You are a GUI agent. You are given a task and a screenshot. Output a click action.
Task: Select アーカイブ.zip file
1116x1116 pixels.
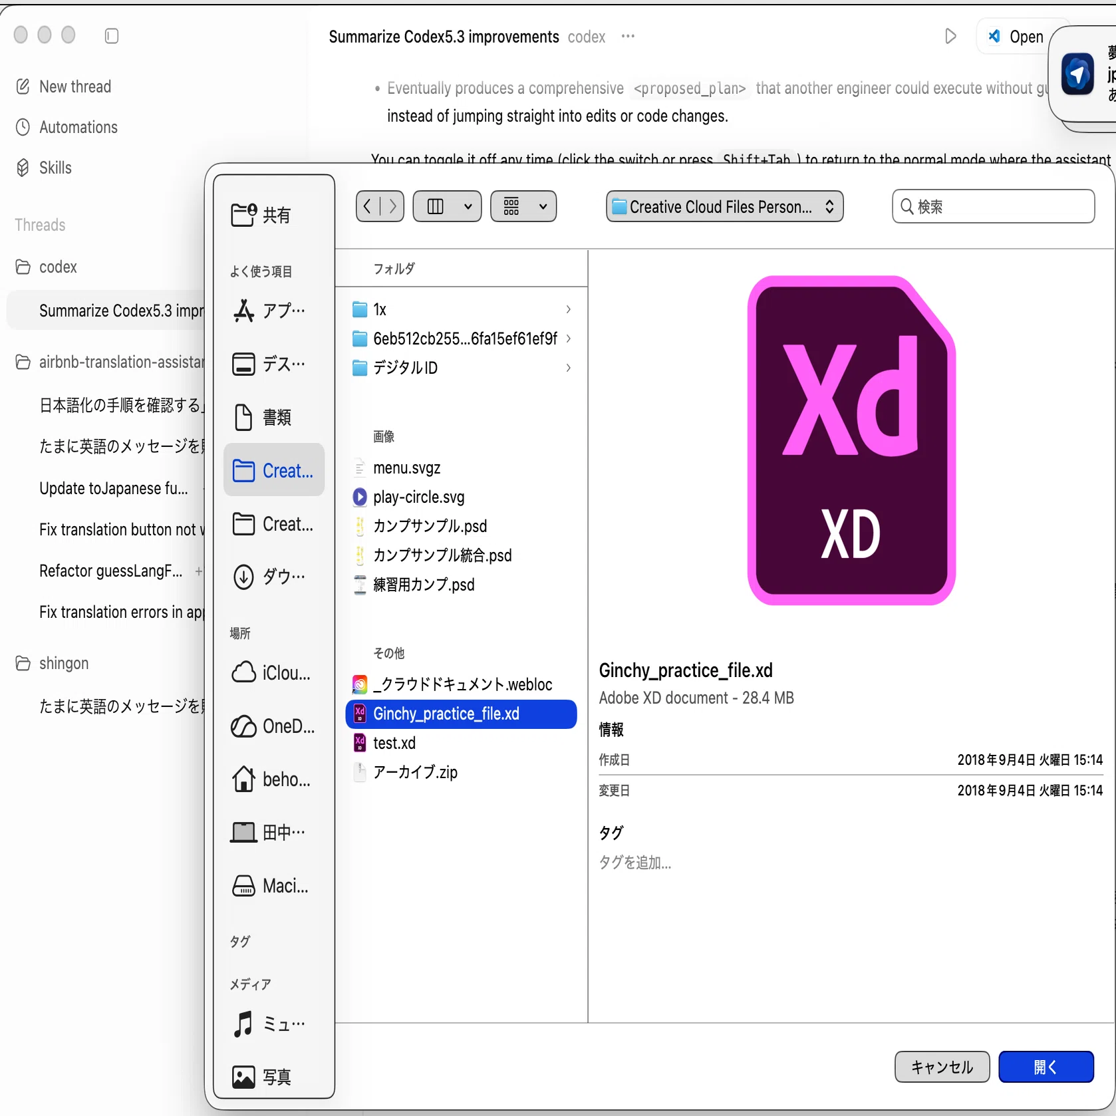(x=462, y=772)
